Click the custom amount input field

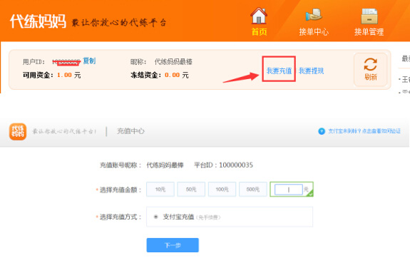click(x=289, y=190)
